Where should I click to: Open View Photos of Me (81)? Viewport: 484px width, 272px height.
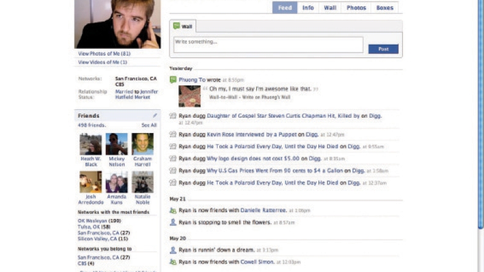105,54
